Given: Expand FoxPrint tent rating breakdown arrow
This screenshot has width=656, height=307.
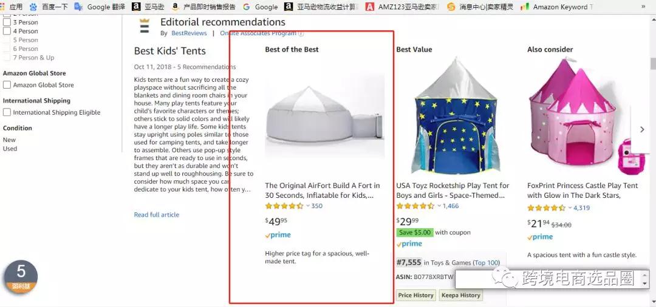Looking at the screenshot, I should pyautogui.click(x=570, y=207).
